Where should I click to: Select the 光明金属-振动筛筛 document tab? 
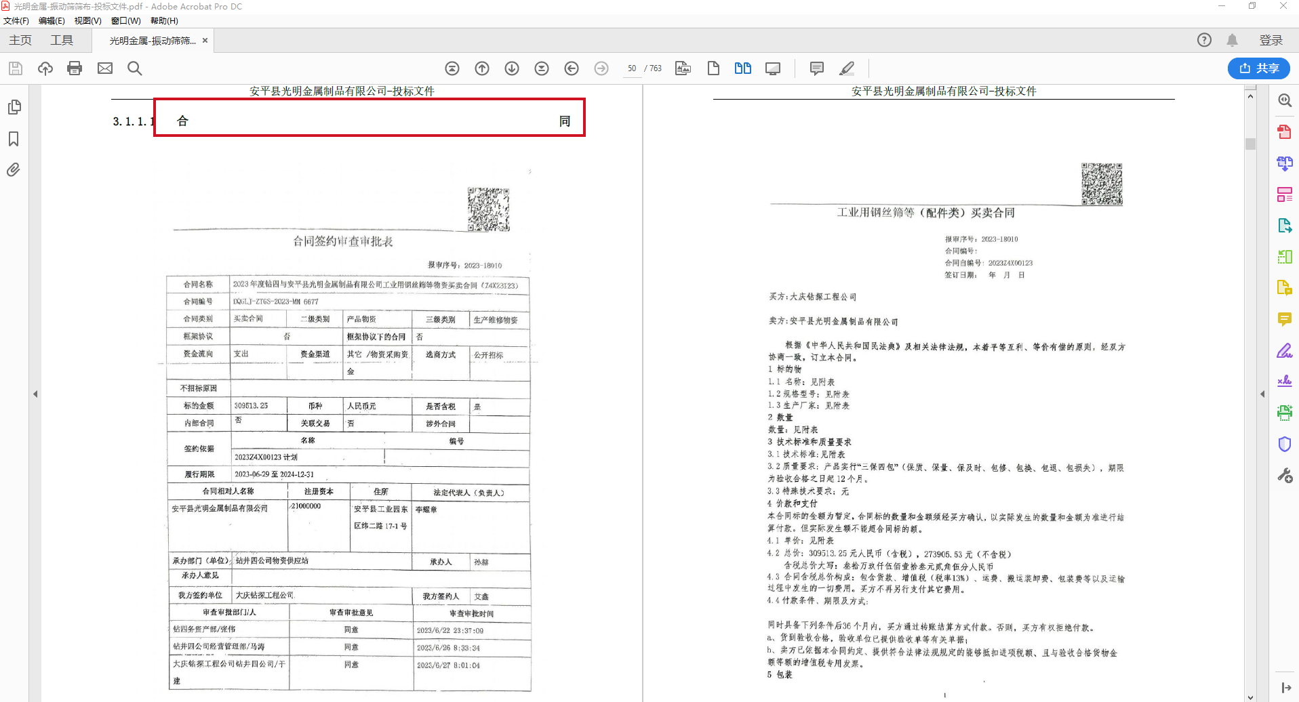[x=153, y=41]
